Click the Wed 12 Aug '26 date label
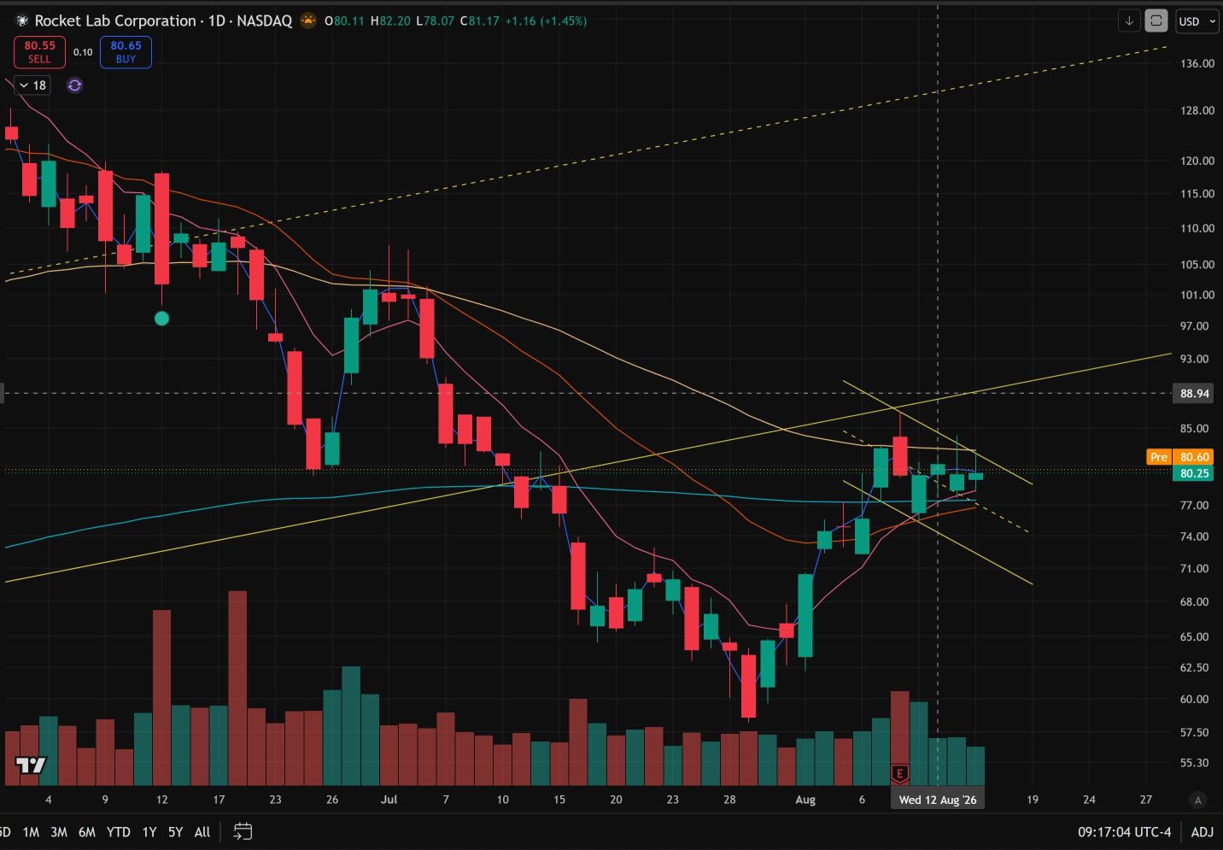 point(938,800)
